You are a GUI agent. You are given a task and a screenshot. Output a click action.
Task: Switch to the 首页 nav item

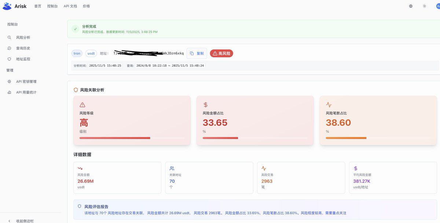(38, 6)
